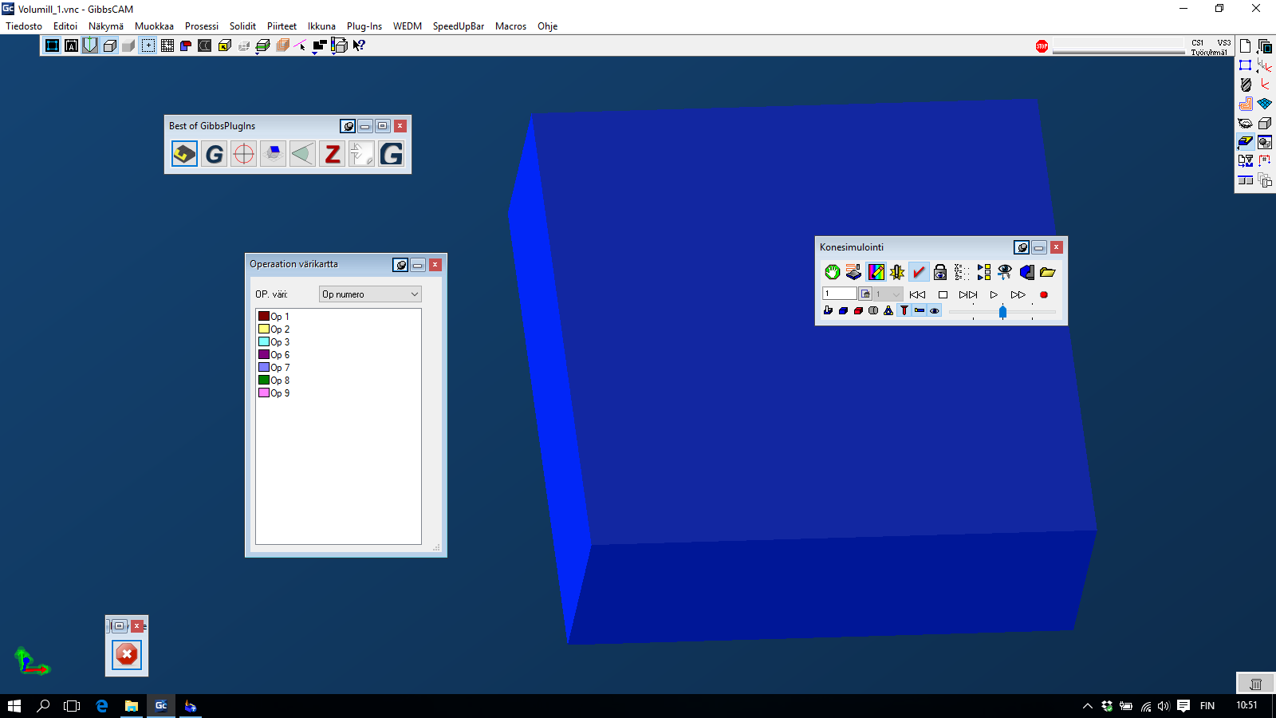Click the post processor icon in right palette

click(x=1246, y=161)
